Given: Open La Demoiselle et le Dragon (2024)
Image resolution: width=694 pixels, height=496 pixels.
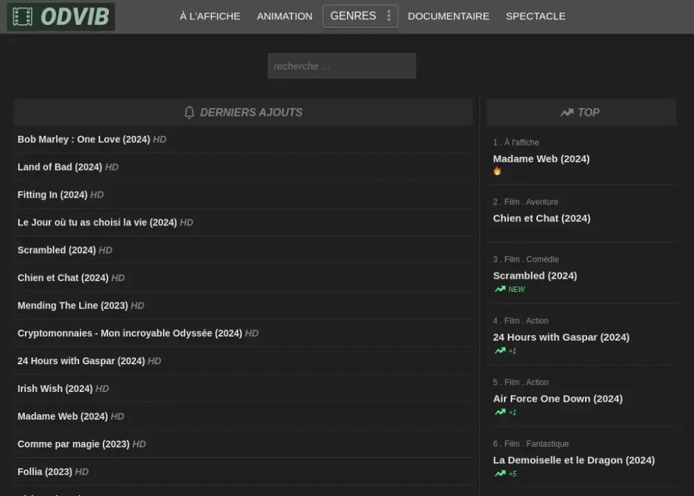Looking at the screenshot, I should point(574,460).
